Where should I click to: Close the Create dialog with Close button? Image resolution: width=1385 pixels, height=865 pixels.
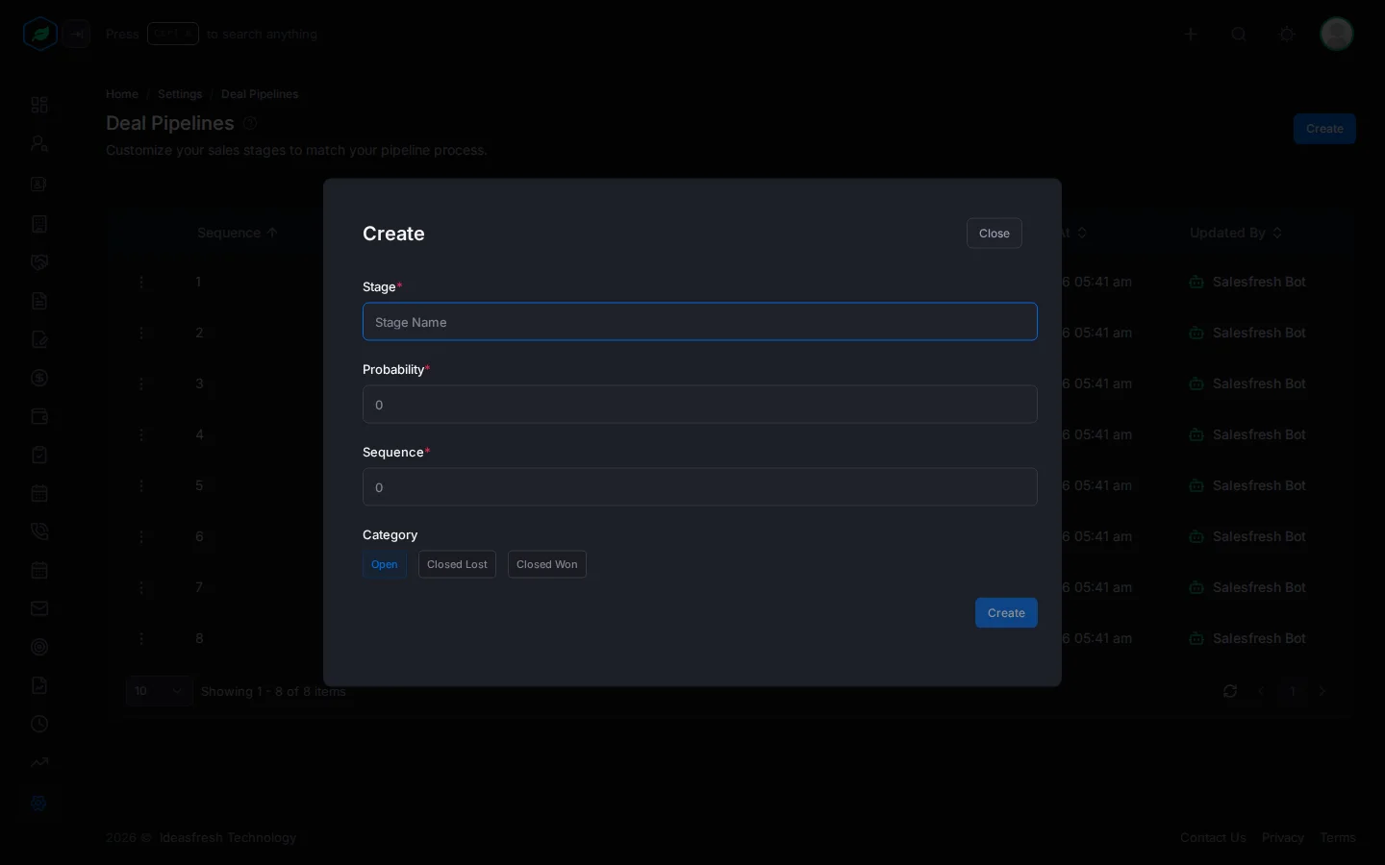tap(995, 234)
